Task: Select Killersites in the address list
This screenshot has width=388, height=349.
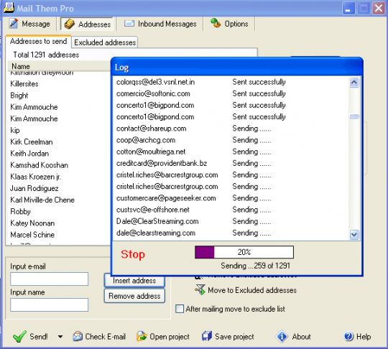Action: (24, 84)
